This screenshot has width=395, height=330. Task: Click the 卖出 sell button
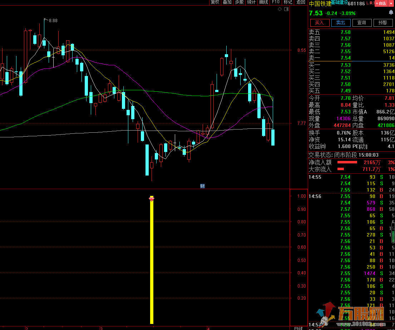coord(341,22)
